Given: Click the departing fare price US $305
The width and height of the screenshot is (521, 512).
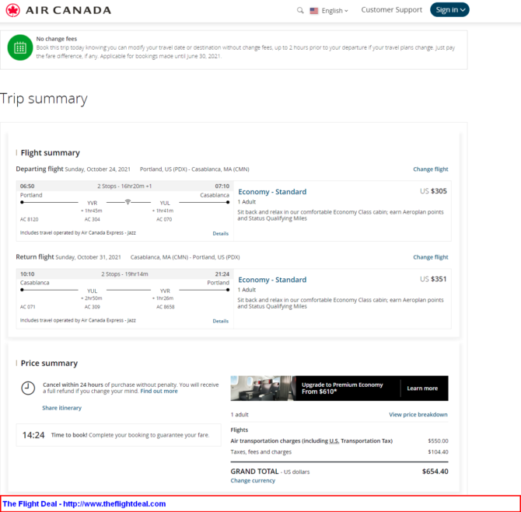Looking at the screenshot, I should pos(433,191).
